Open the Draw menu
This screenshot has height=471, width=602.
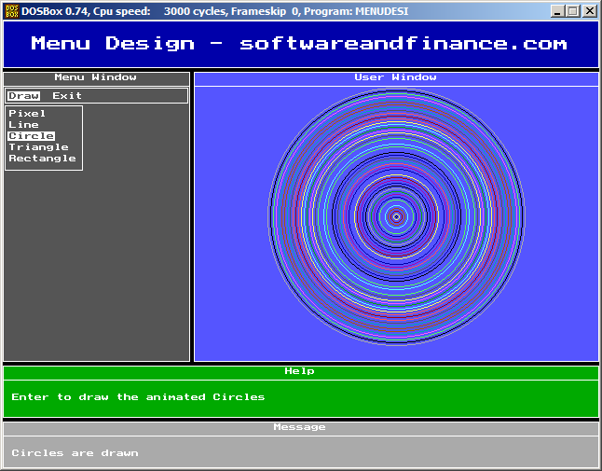coord(23,95)
